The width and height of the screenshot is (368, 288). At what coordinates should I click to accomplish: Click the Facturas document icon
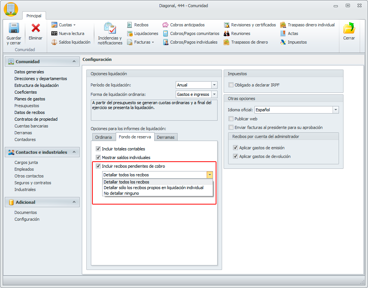coord(130,42)
